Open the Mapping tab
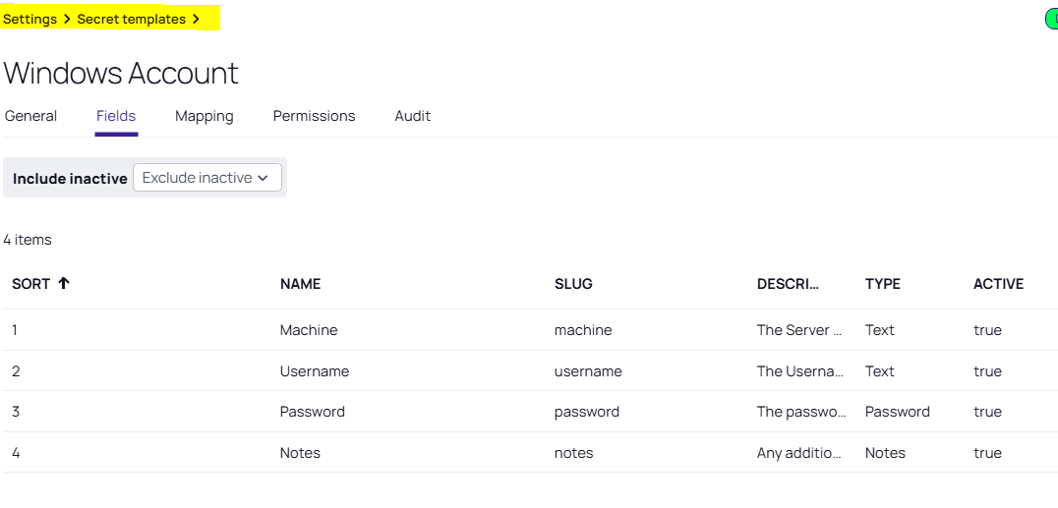The width and height of the screenshot is (1058, 508). 205,116
